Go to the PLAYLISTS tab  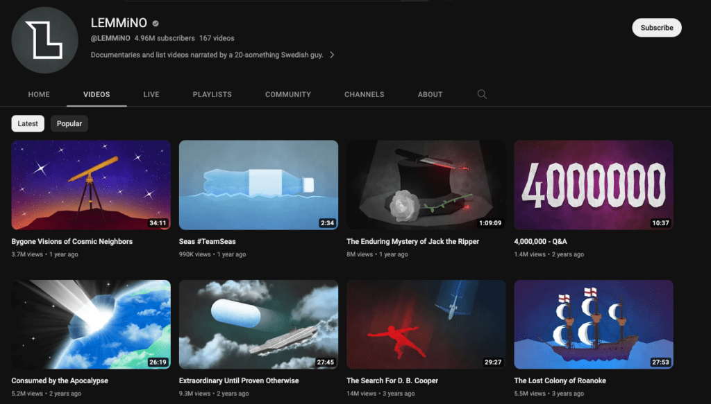point(212,94)
